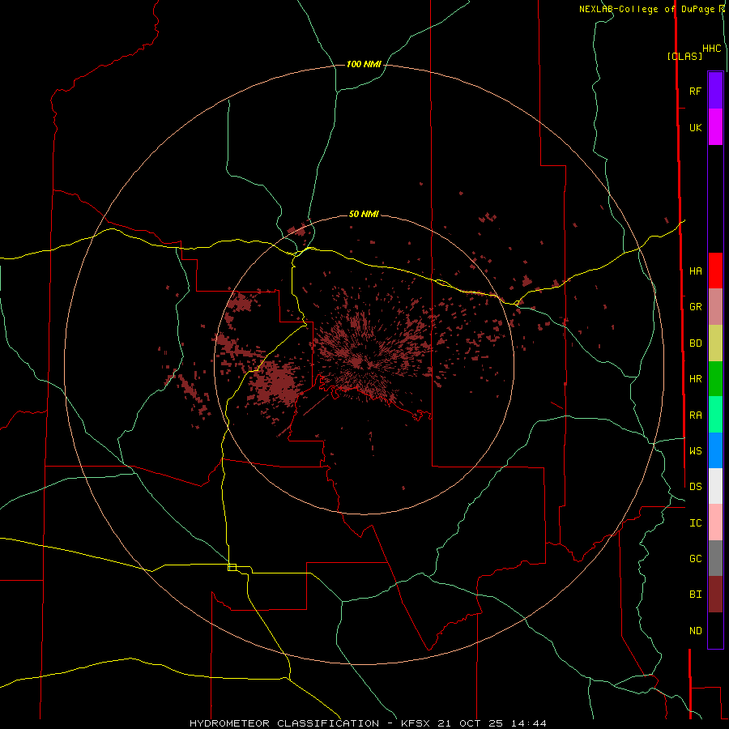Screen dimensions: 729x729
Task: Click the "GC" legend label
Action: coord(695,559)
